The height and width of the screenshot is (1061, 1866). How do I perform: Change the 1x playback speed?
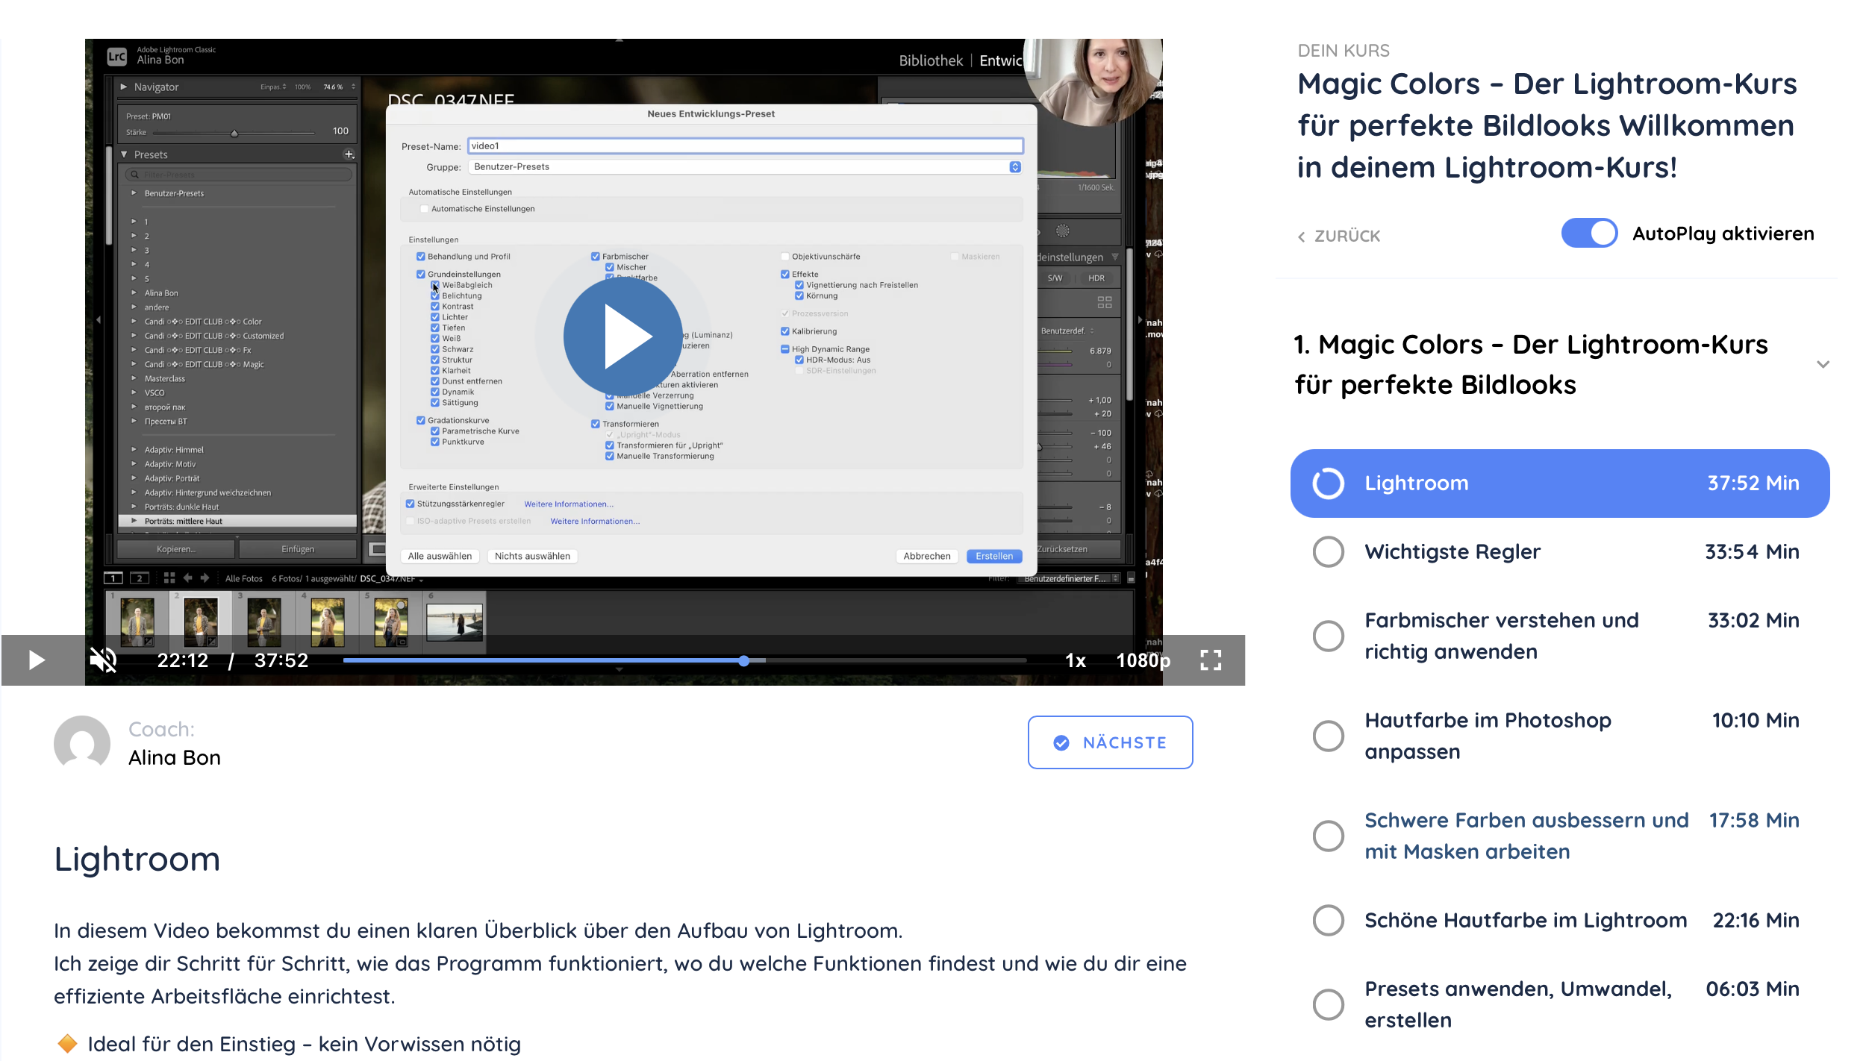click(x=1075, y=660)
